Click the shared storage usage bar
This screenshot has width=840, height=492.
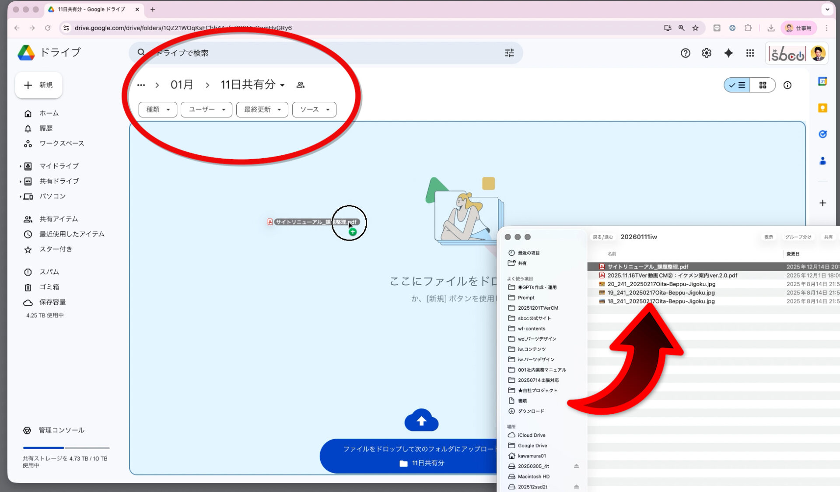coord(66,448)
